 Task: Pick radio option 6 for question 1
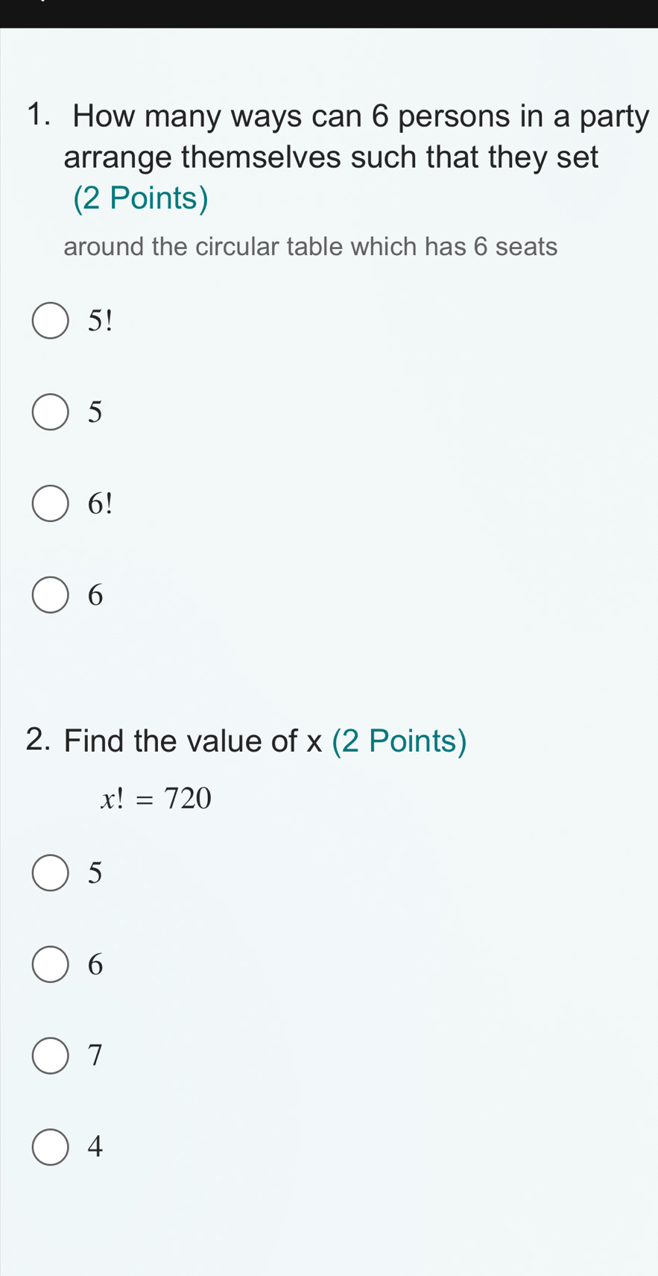[x=51, y=595]
